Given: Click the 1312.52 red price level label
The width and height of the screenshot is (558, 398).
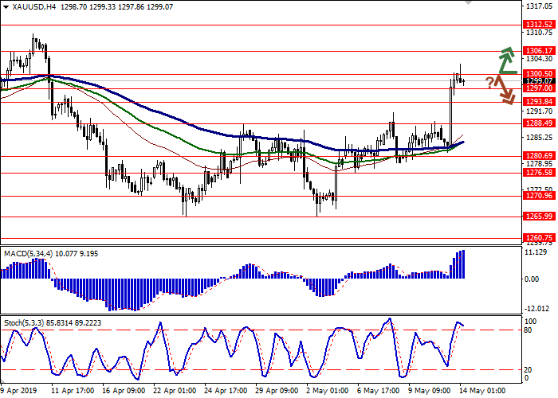Looking at the screenshot, I should (x=540, y=25).
